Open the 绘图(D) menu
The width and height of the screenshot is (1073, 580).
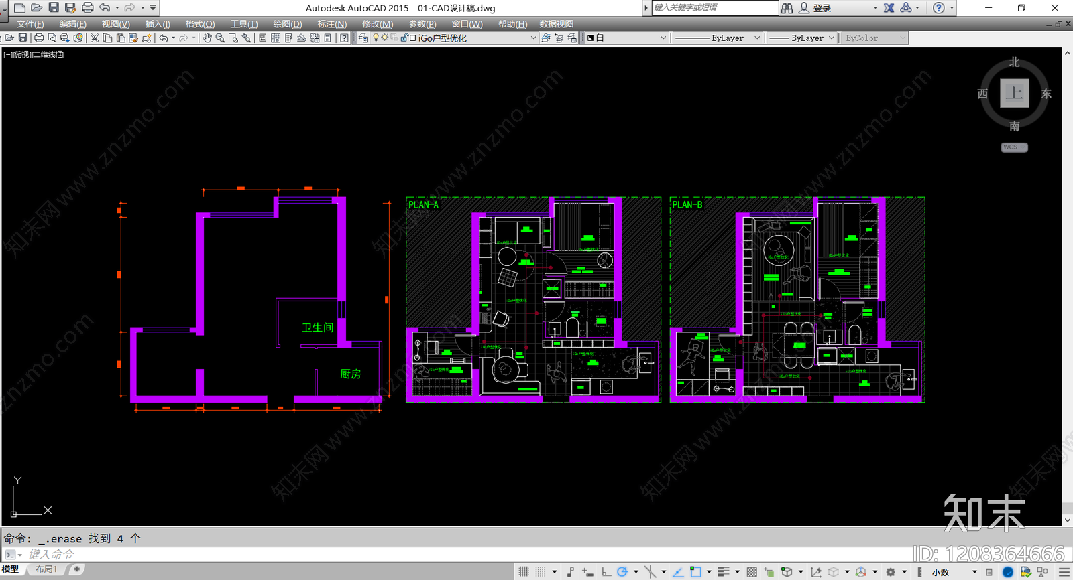pyautogui.click(x=288, y=24)
